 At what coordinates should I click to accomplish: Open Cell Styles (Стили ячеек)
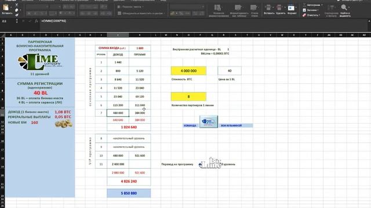tap(254, 10)
